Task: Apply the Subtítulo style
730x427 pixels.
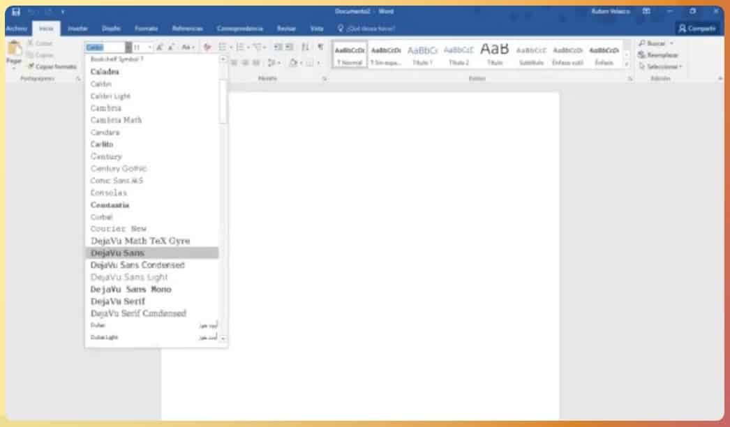Action: 531,55
